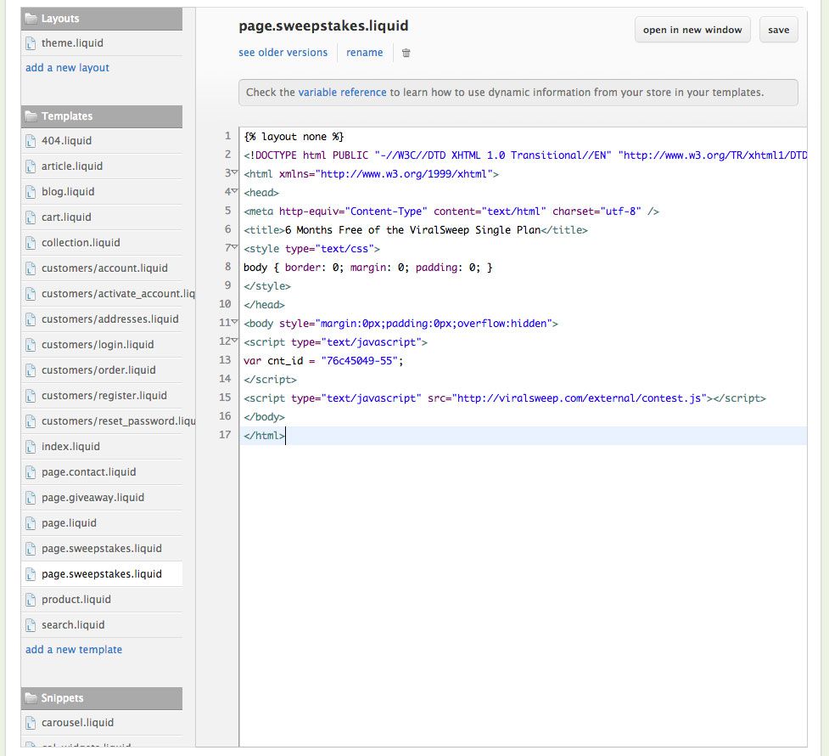This screenshot has width=829, height=756.
Task: Click the file icon beside page.giveaway.liquid
Action: tap(31, 498)
